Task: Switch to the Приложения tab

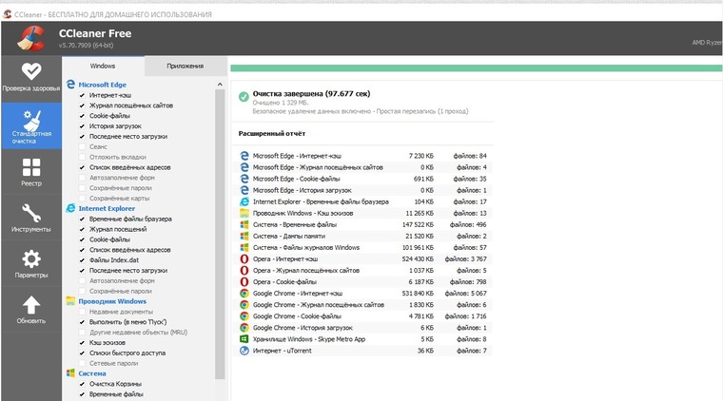Action: point(186,67)
